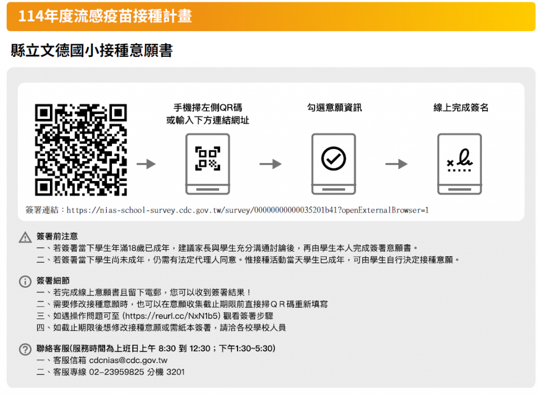Click the step label 手機掃左側QR碼
Image resolution: width=538 pixels, height=394 pixels.
pos(208,108)
